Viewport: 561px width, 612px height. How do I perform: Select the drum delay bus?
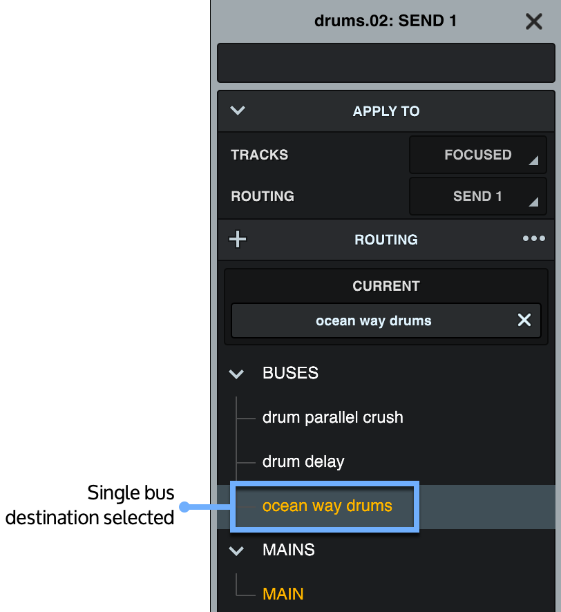click(303, 461)
